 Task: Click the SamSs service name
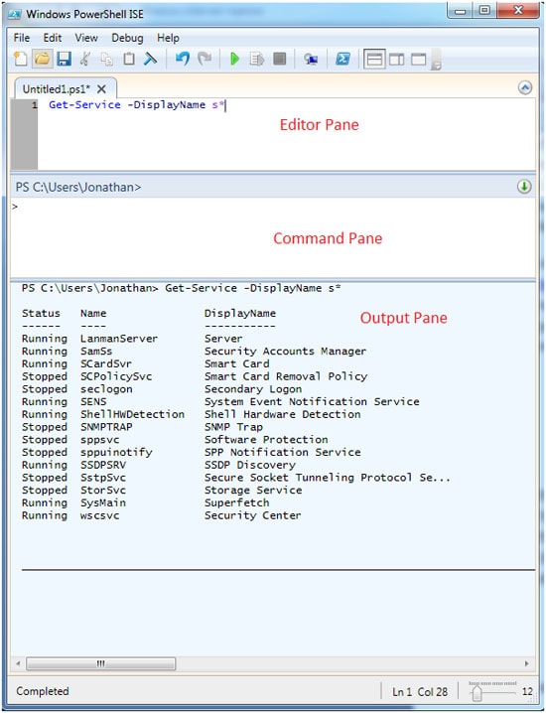coord(96,352)
